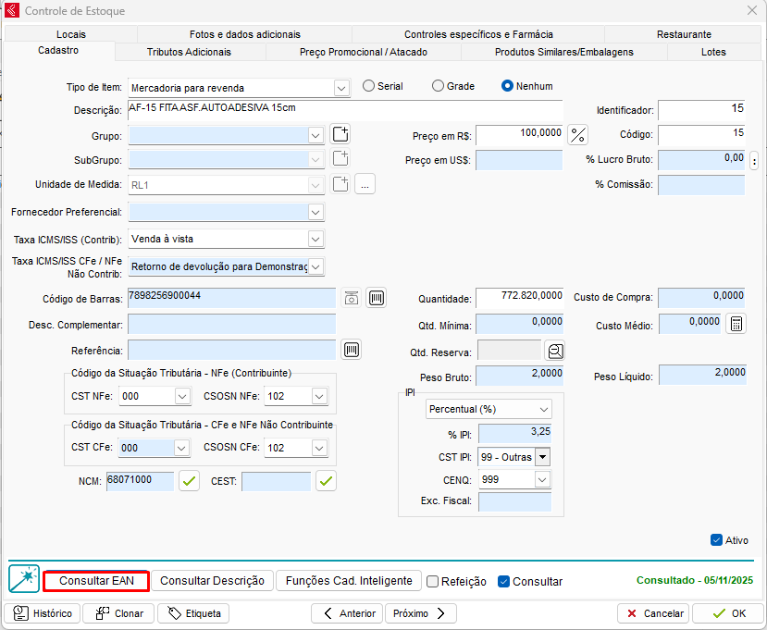Select the Serial radio button
The height and width of the screenshot is (630, 767).
click(x=369, y=86)
